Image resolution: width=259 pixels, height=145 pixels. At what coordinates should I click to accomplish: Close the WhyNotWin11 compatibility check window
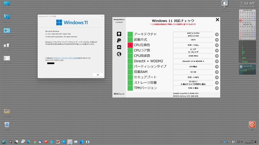[x=217, y=20]
